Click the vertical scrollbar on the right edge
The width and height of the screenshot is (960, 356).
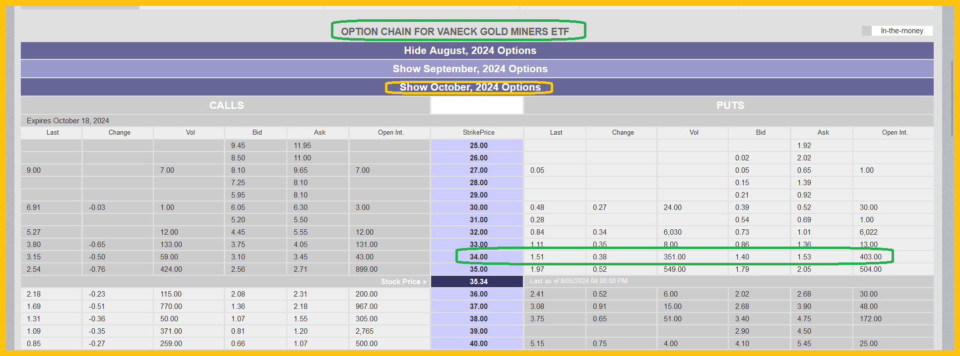coord(952,99)
